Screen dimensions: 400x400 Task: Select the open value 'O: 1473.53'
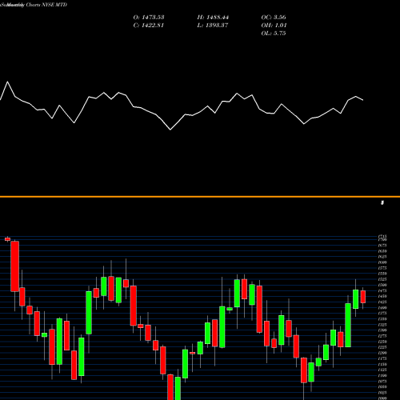(149, 18)
